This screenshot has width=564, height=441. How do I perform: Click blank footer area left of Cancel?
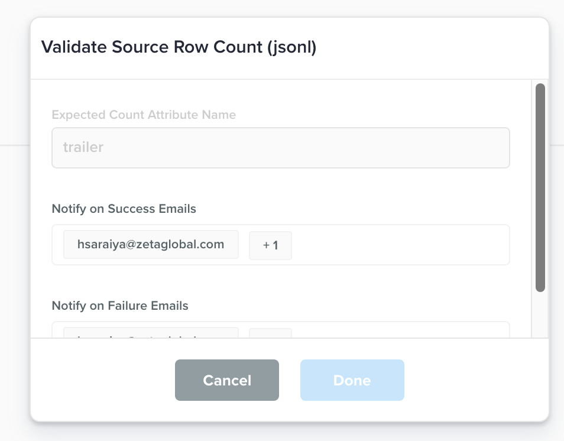[102, 380]
